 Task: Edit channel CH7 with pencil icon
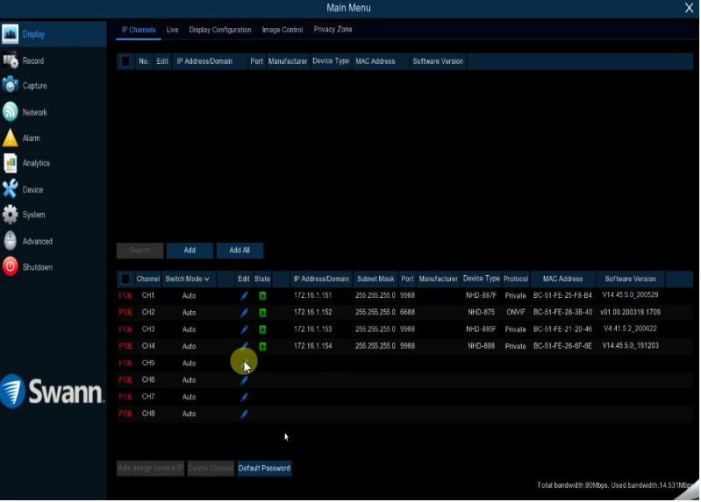pyautogui.click(x=245, y=398)
